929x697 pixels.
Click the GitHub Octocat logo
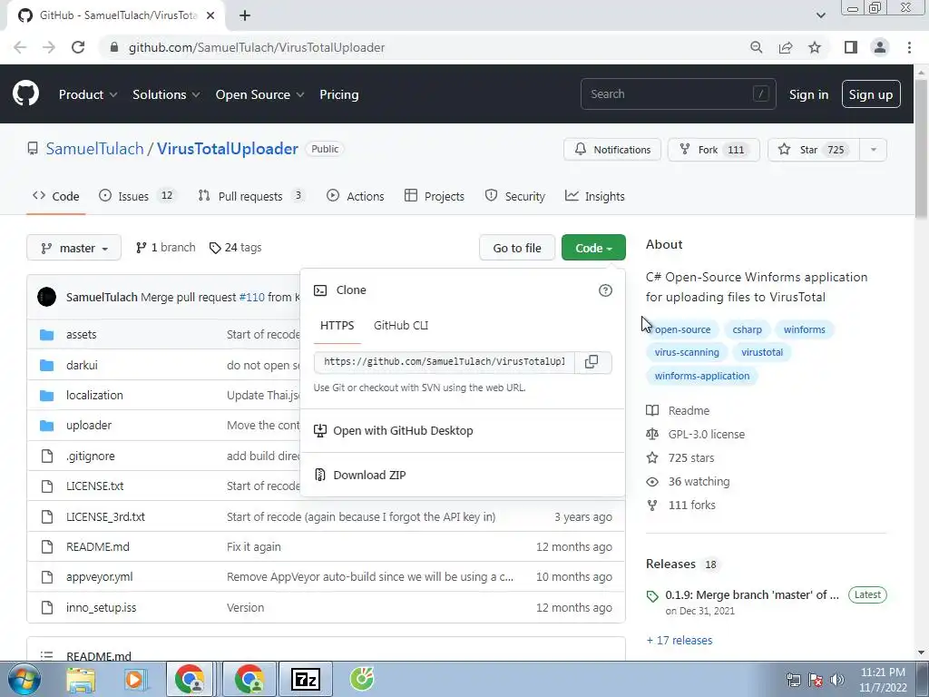[x=25, y=93]
